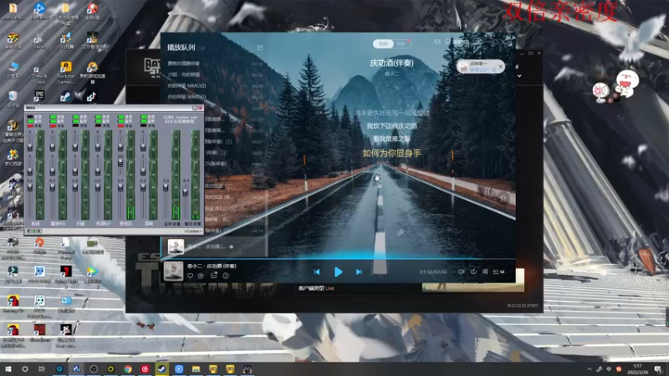This screenshot has width=669, height=376.
Task: Open Task View on the taskbar
Action: point(41,369)
